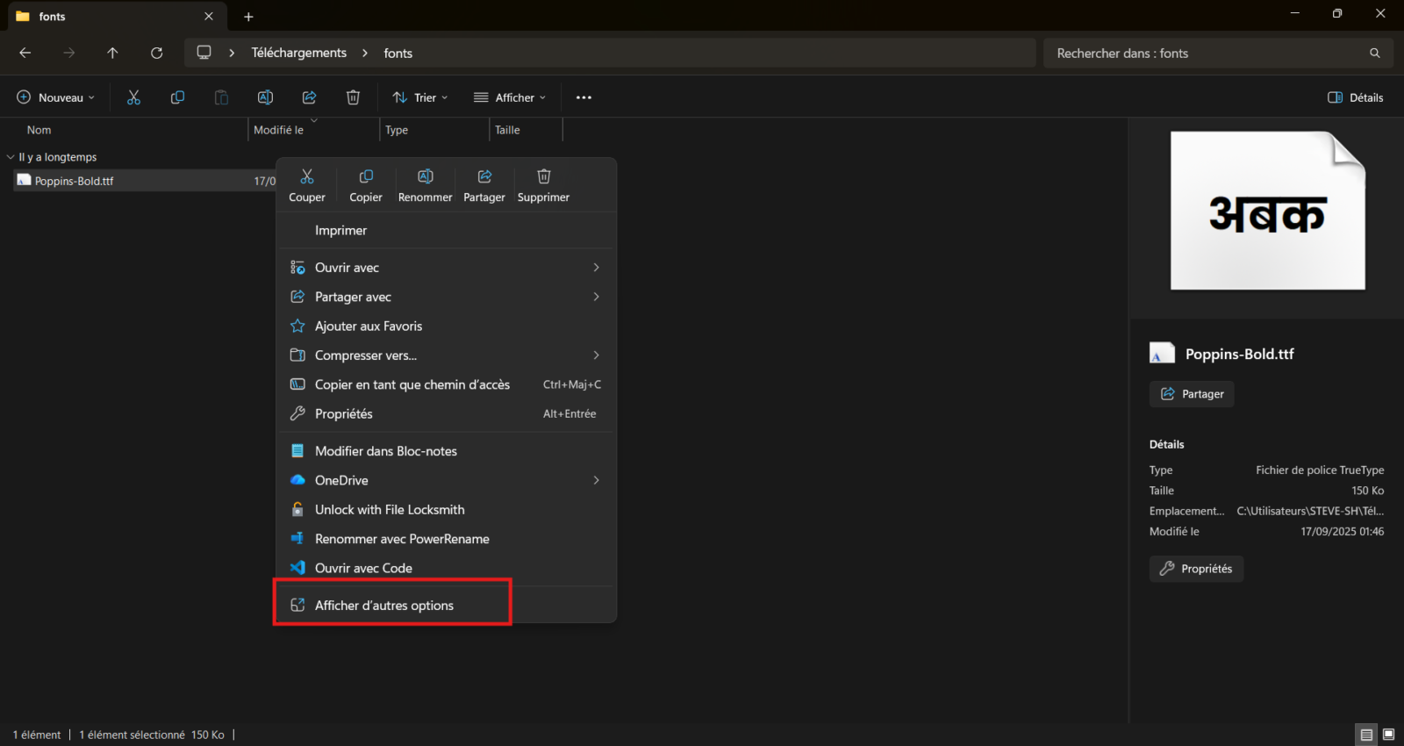The height and width of the screenshot is (746, 1404).
Task: Navigate up one folder level
Action: 112,53
